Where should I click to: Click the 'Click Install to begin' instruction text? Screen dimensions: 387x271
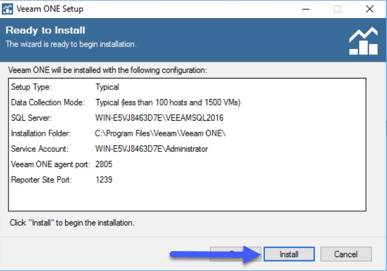[x=72, y=223]
